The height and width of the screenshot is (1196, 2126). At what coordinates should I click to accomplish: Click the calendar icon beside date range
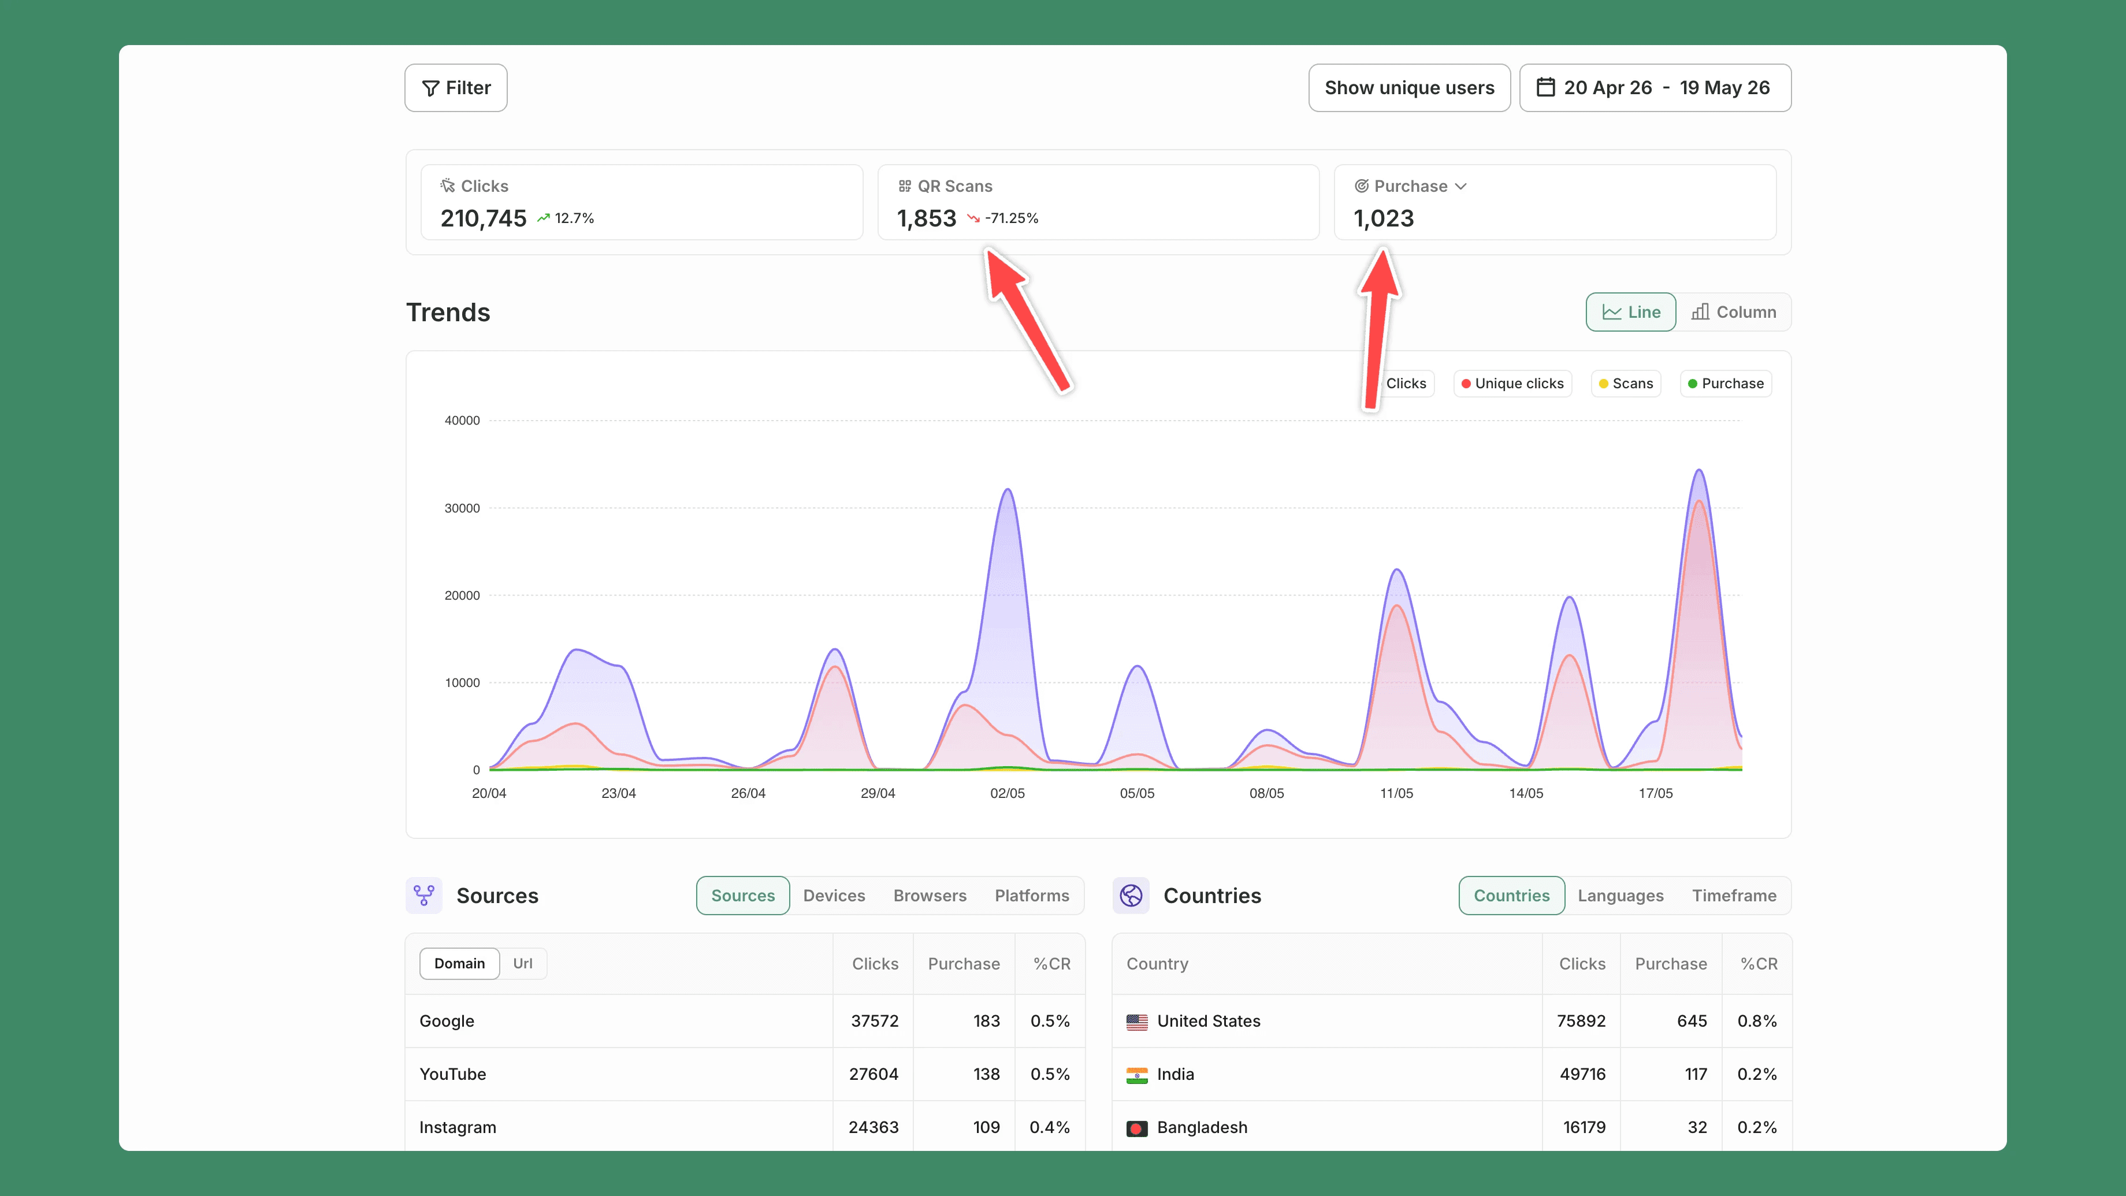point(1545,87)
